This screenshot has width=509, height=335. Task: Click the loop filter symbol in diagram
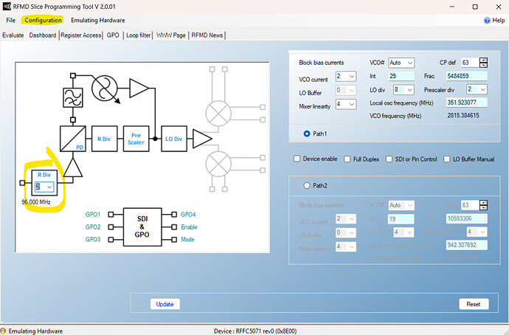tap(75, 97)
